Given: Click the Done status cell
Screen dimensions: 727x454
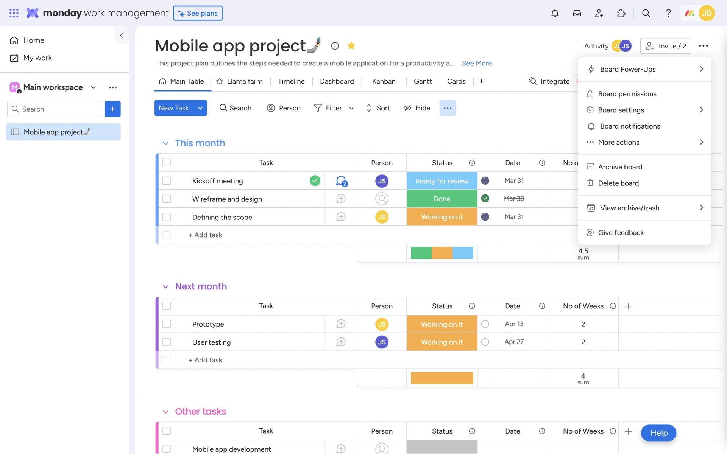Looking at the screenshot, I should point(442,199).
